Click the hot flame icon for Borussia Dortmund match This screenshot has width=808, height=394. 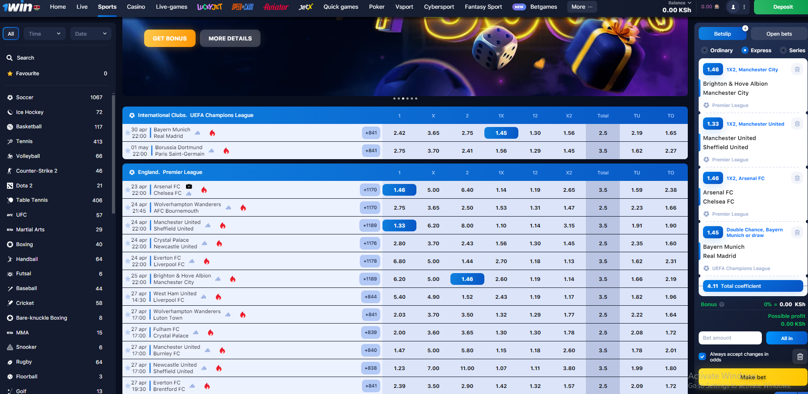(x=226, y=151)
